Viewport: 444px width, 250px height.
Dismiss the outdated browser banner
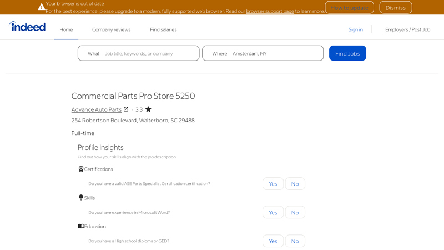click(395, 8)
